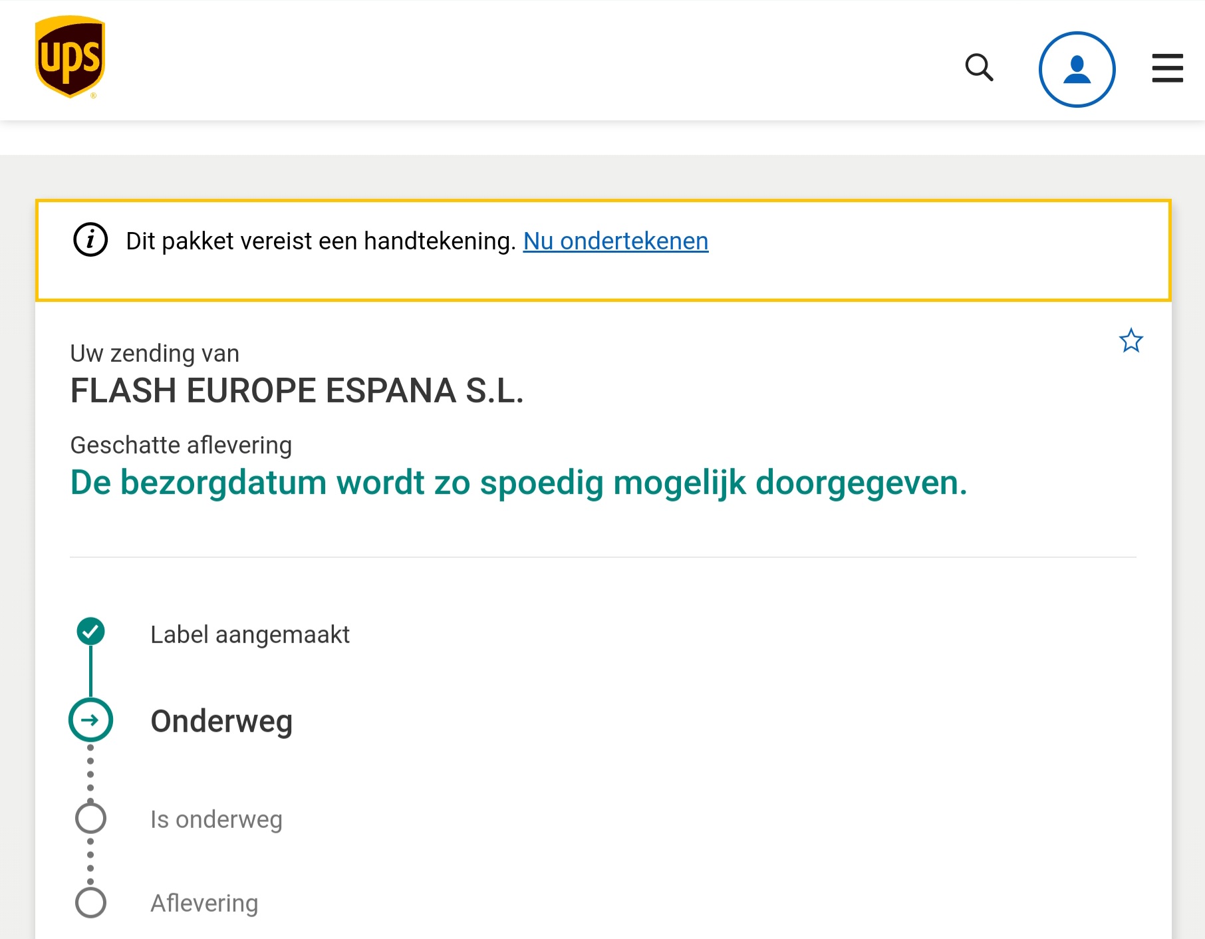Select the Label aangemaakt checkmark step
The width and height of the screenshot is (1205, 939).
90,631
